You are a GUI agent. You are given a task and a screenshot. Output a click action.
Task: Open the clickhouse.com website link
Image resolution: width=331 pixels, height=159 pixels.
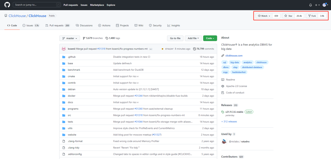(234, 56)
